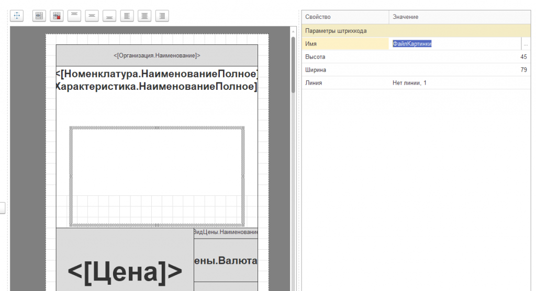Click the Линия property label
The image size is (536, 291).
[x=314, y=83]
